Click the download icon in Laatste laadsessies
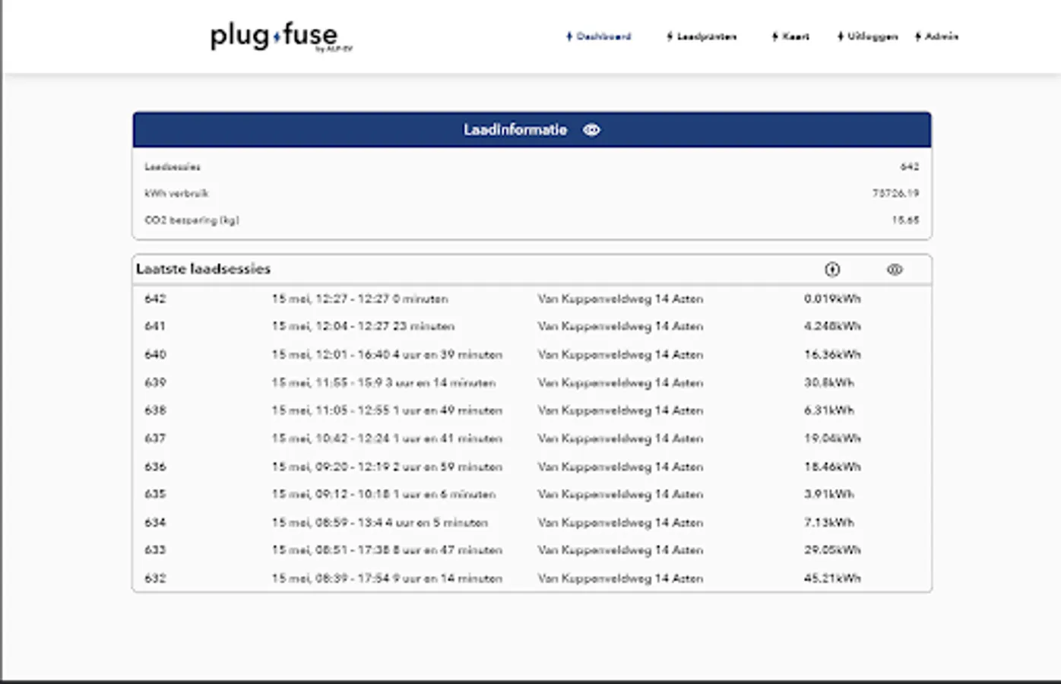 [x=832, y=270]
